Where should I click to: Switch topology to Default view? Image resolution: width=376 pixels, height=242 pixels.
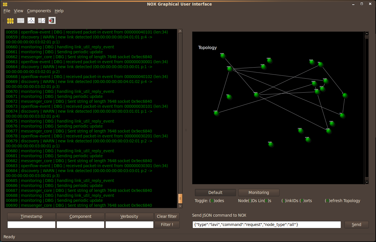click(215, 192)
